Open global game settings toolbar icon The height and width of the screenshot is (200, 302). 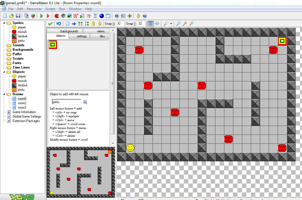123,16
